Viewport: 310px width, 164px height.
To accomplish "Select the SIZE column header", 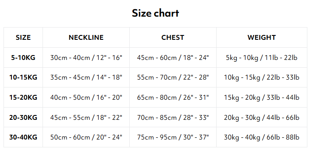I will 23,38.
